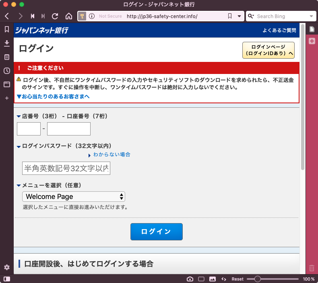Open the Welcome Page menu dropdown
The image size is (318, 283).
74,197
